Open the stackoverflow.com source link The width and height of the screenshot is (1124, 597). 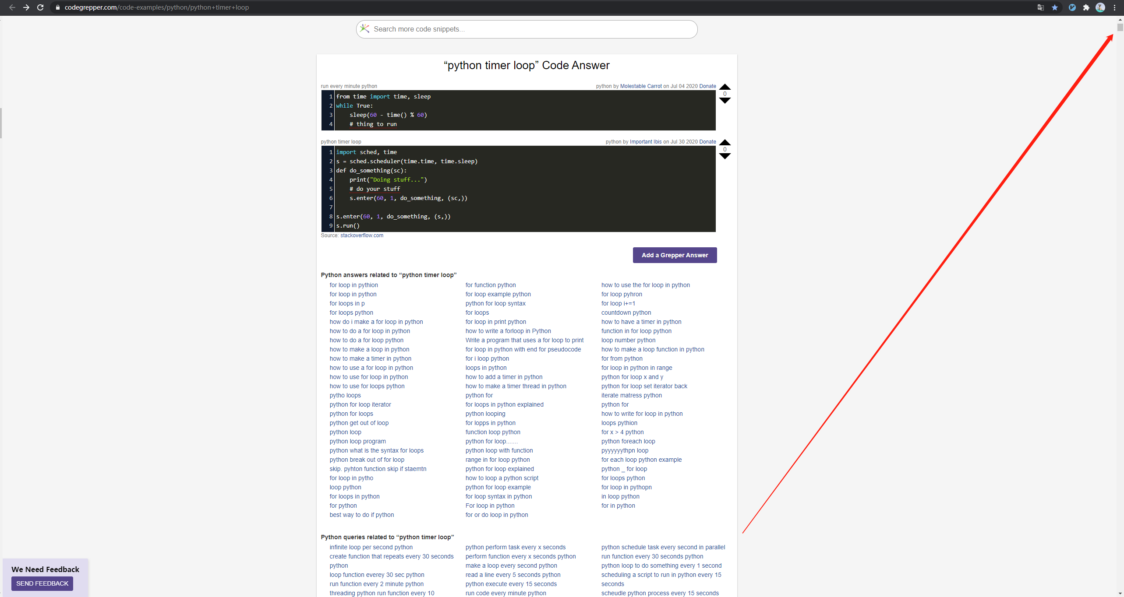point(362,235)
